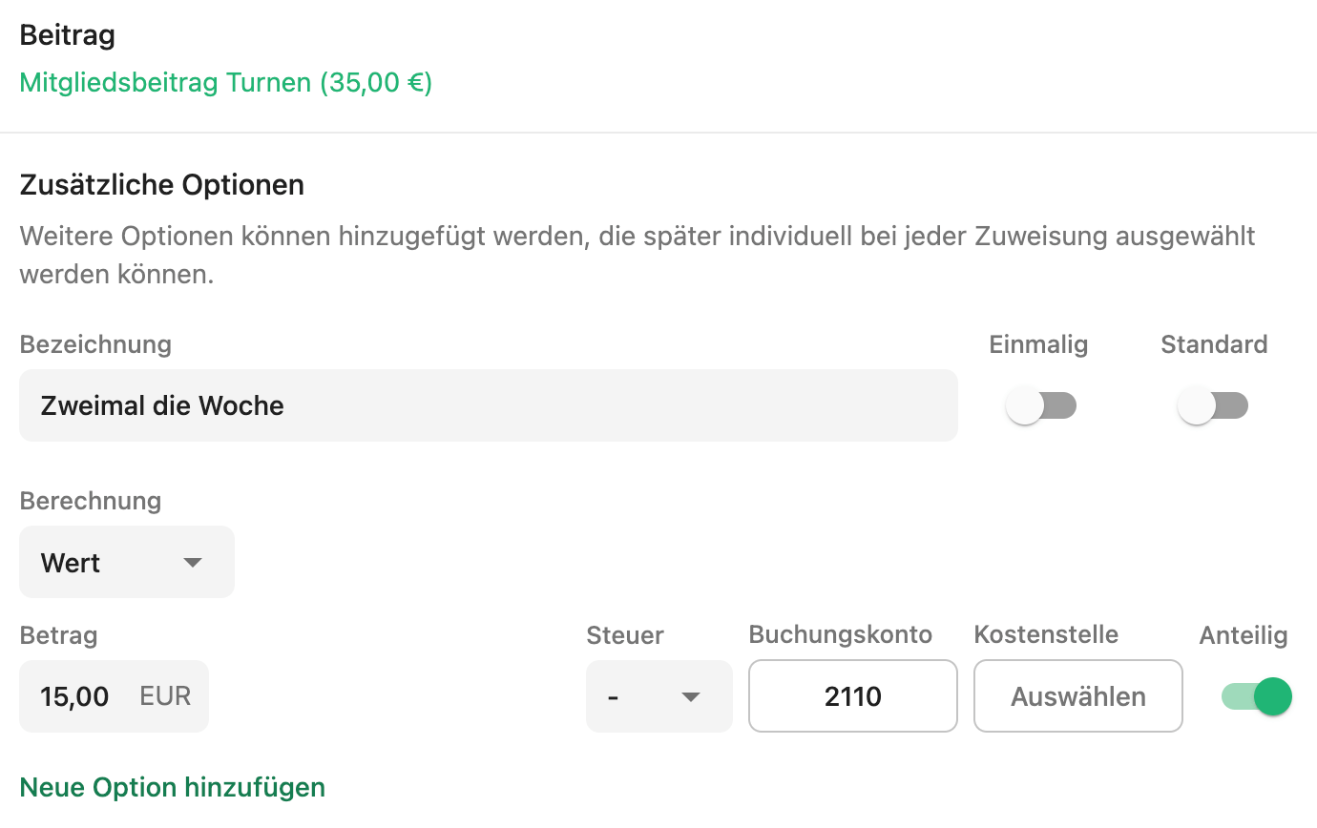Click the arrow icon beside Wert
Image resolution: width=1317 pixels, height=828 pixels.
(193, 563)
